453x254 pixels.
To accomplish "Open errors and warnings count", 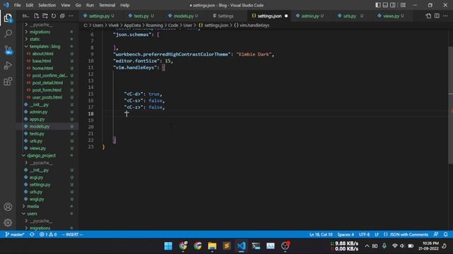I will point(48,234).
